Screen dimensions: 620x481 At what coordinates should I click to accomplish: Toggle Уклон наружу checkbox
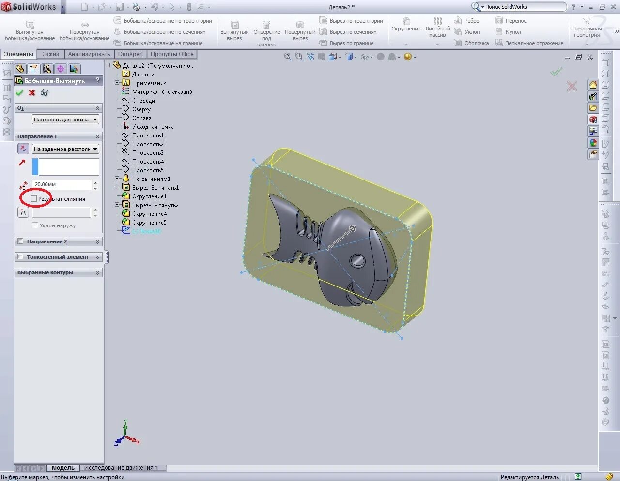(35, 225)
